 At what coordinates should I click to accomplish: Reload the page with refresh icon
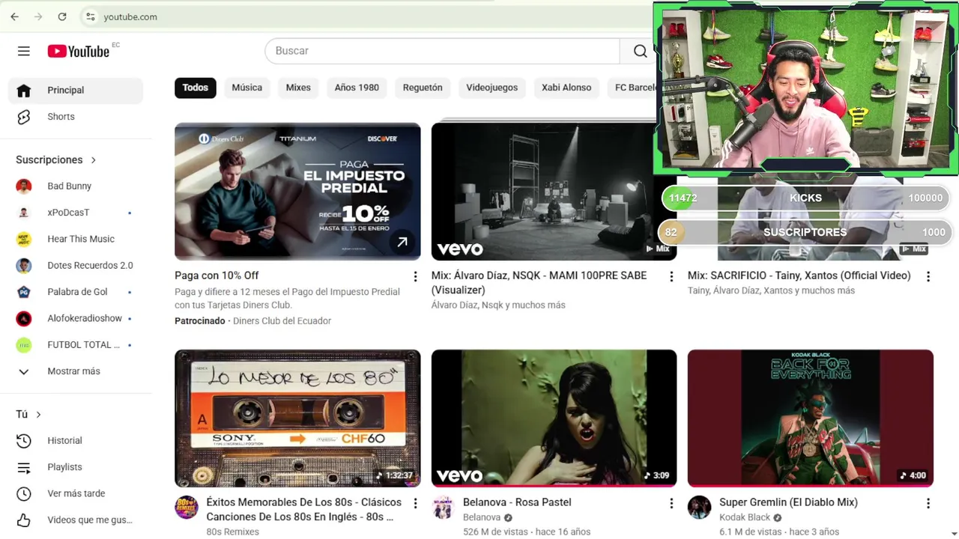pos(62,16)
